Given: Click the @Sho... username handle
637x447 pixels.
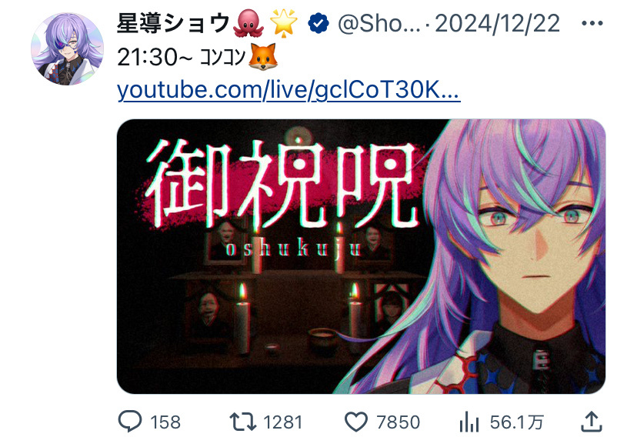Looking at the screenshot, I should tap(379, 24).
